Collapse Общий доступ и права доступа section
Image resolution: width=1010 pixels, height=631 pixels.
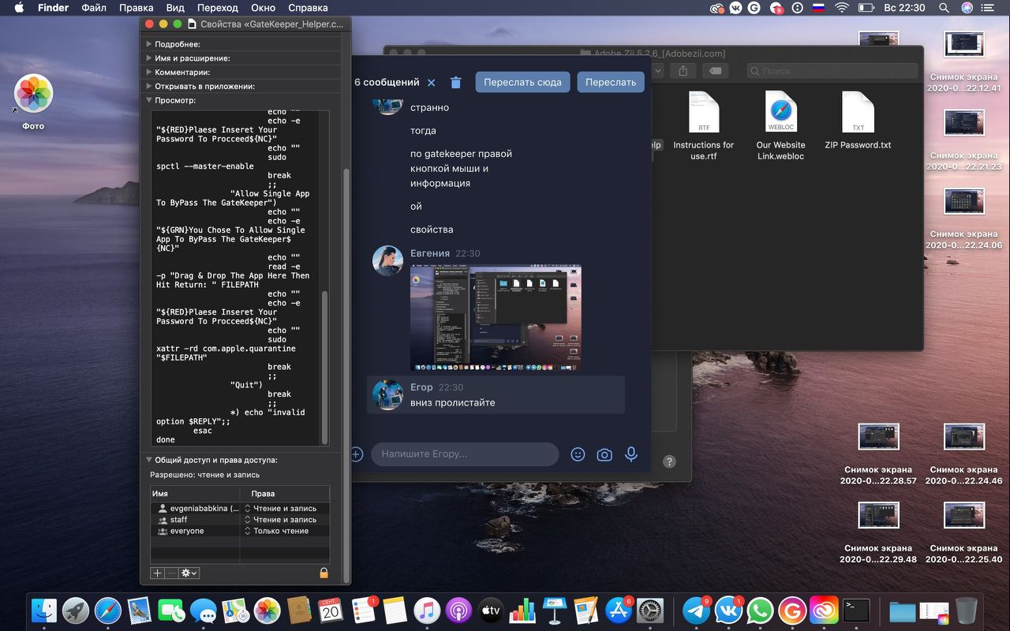pyautogui.click(x=149, y=460)
